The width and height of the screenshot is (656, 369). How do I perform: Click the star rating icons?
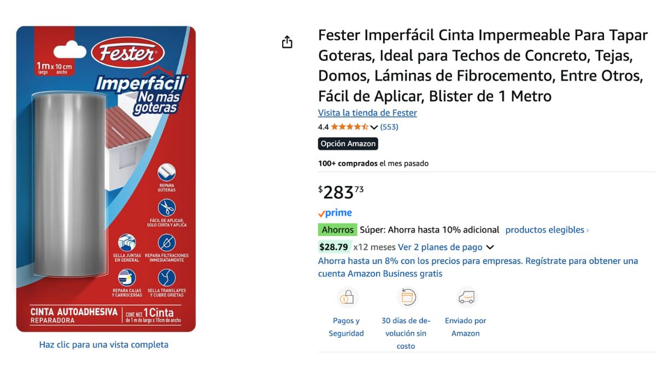tap(349, 127)
